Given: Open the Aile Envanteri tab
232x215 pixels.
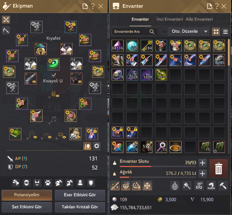Looking at the screenshot, I should [x=199, y=19].
